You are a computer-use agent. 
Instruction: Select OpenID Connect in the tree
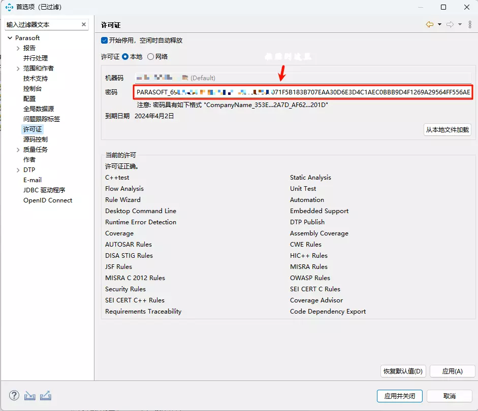[48, 200]
